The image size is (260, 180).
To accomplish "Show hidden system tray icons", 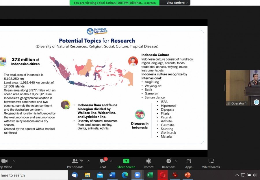I will click(237, 175).
